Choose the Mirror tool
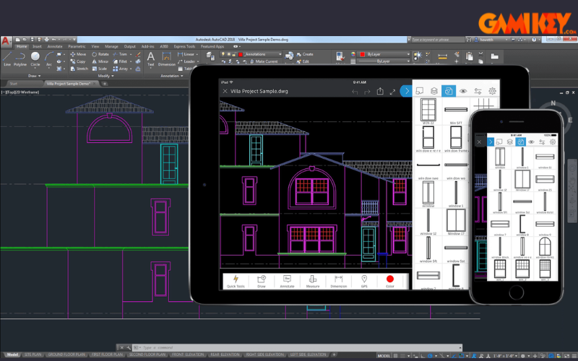Screen dimensions: 578x361 click(x=100, y=61)
